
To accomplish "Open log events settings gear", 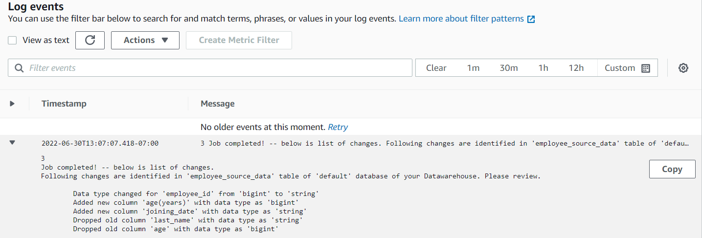I will pyautogui.click(x=683, y=68).
